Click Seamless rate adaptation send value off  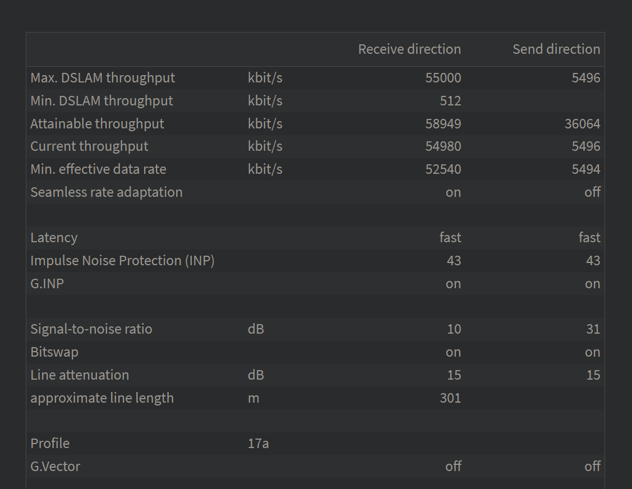(x=593, y=192)
